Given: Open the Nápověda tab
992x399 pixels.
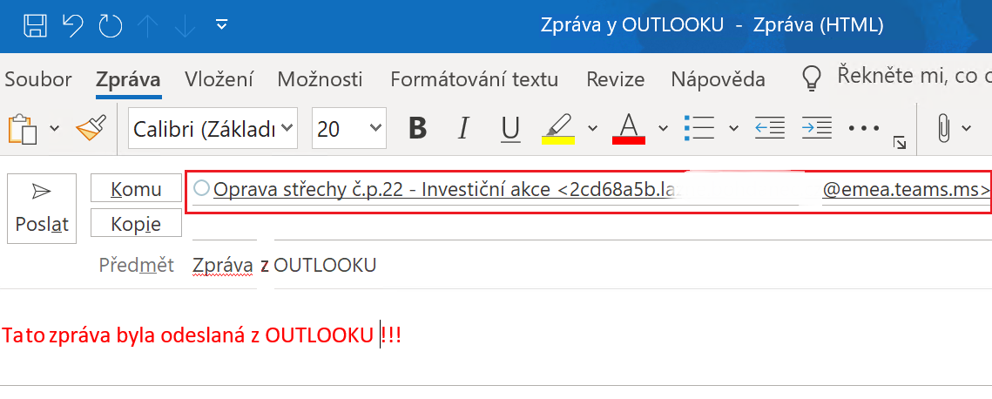Looking at the screenshot, I should (718, 79).
